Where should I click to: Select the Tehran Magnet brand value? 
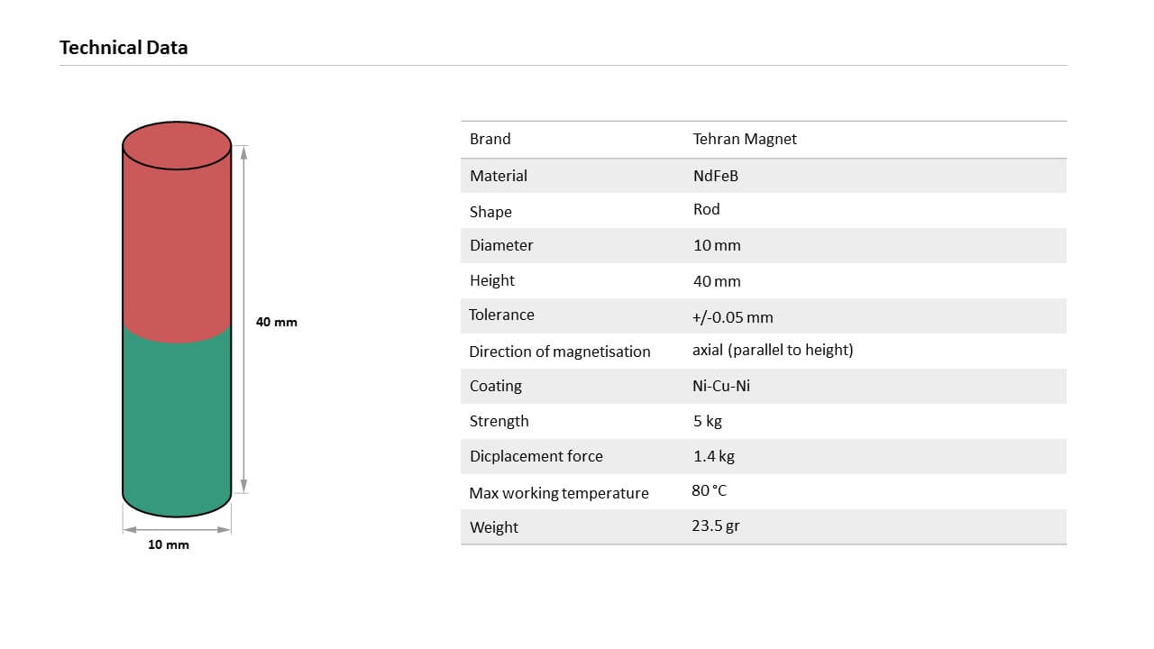pos(745,139)
